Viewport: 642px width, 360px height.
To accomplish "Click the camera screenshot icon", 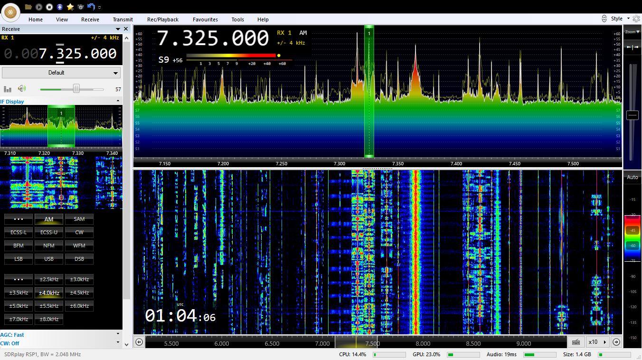I will coord(81,7).
